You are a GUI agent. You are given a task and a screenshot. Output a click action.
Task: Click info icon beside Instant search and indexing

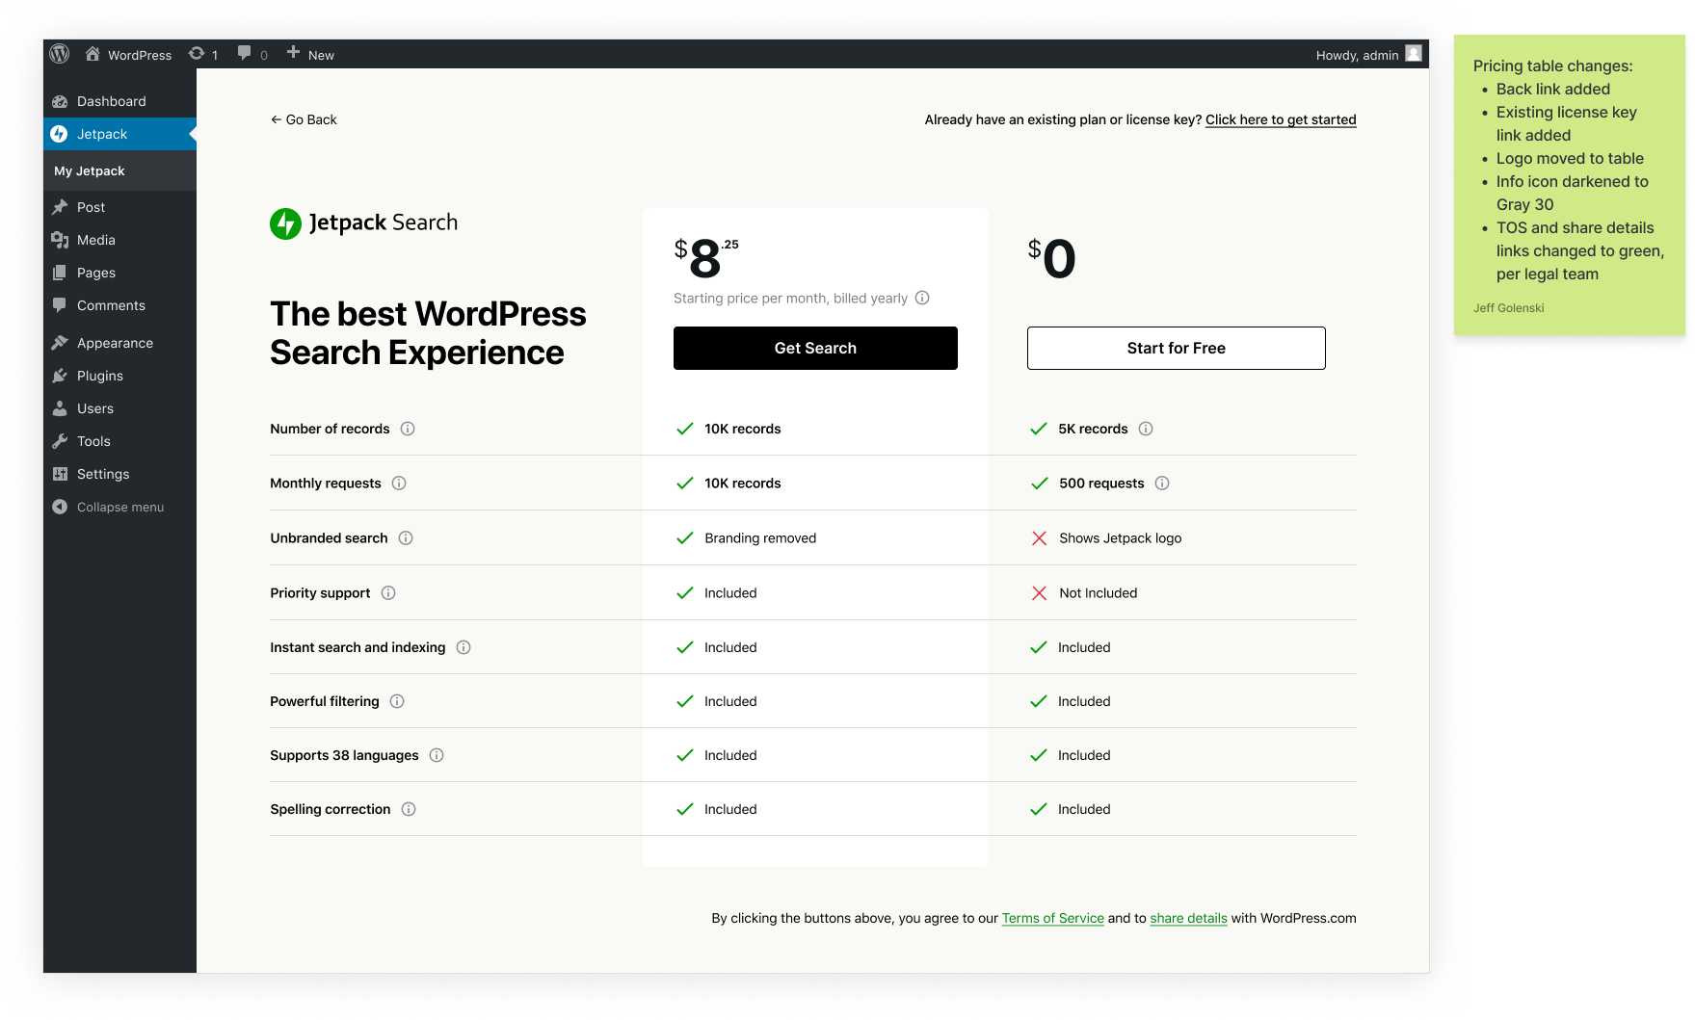(463, 647)
